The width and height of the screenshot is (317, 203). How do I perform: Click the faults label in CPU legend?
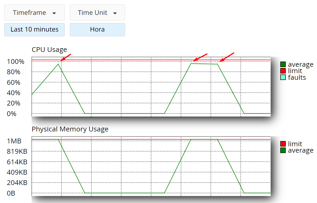297,77
